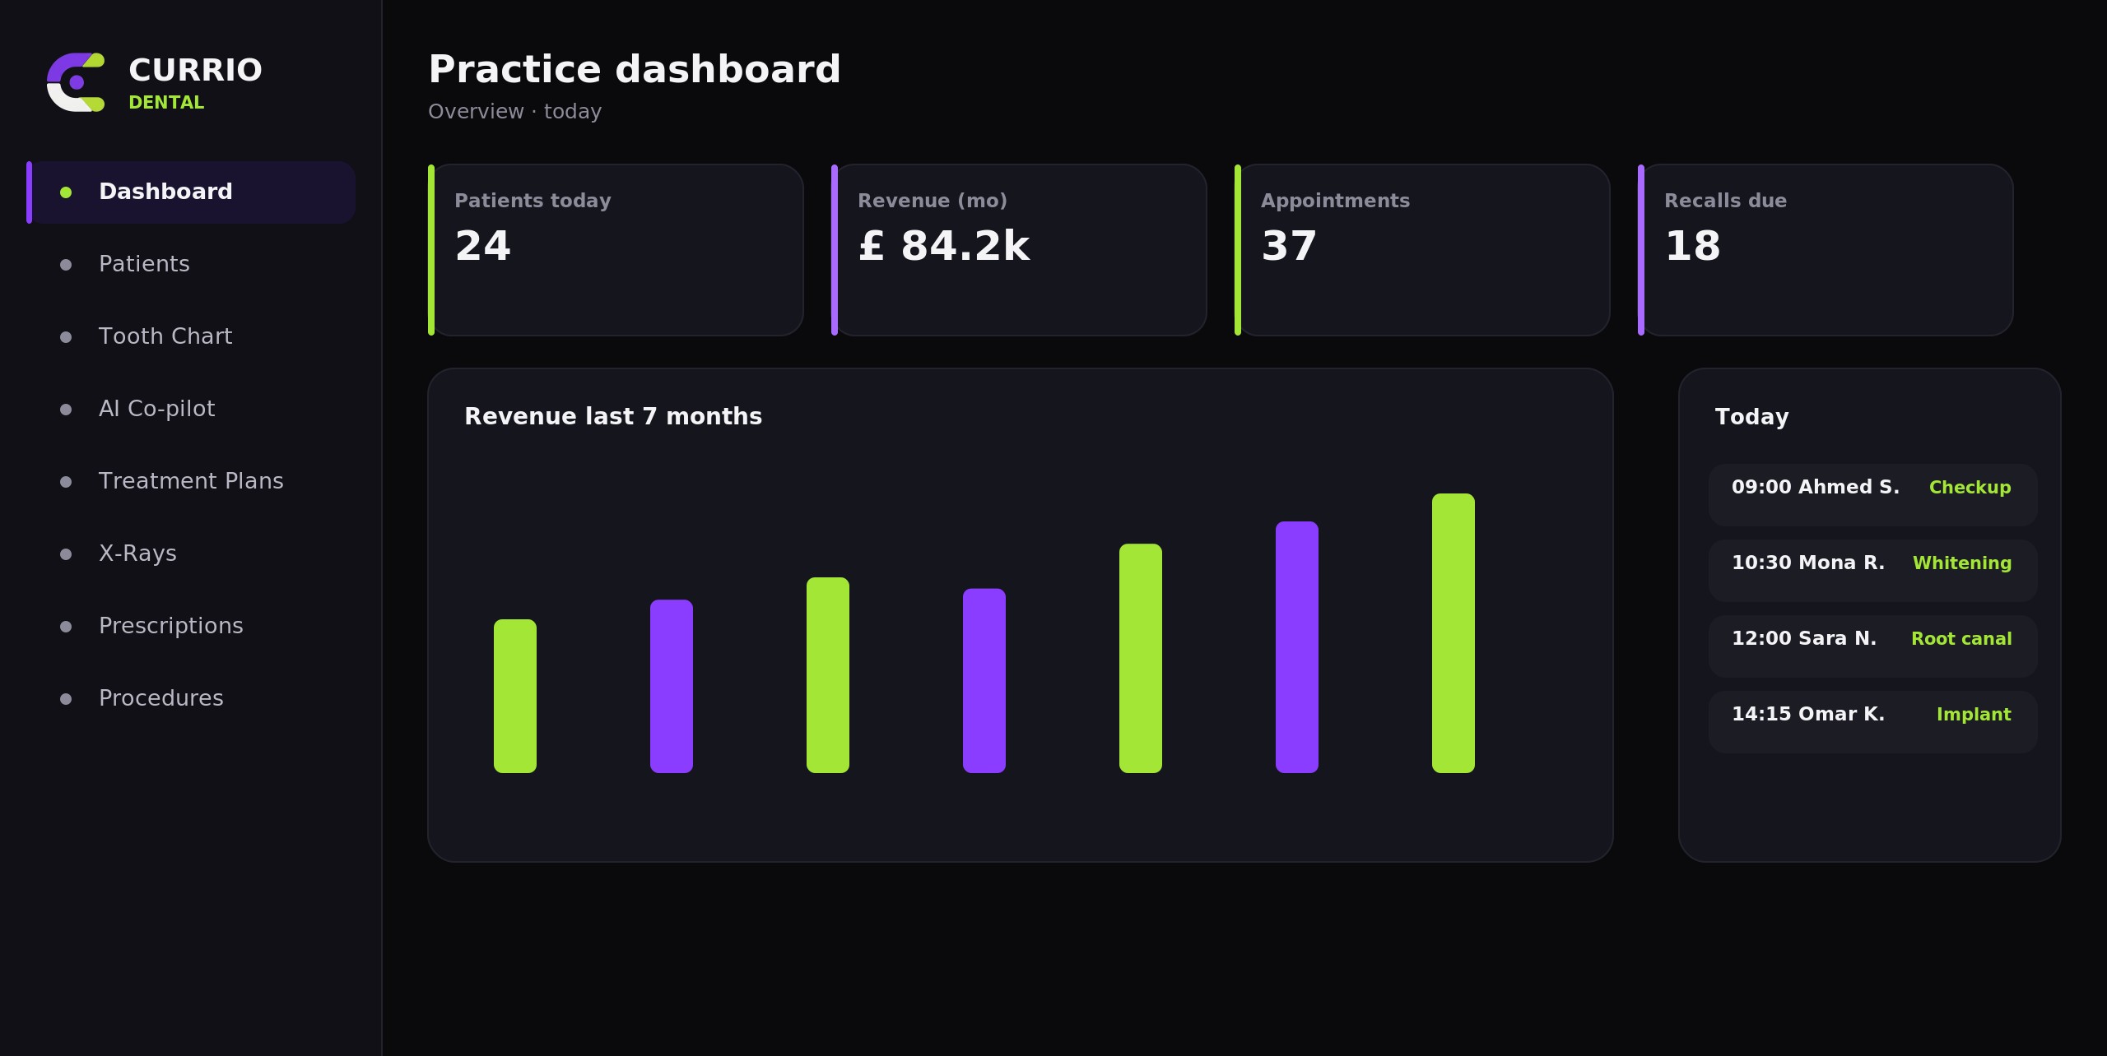Go to Patients in the sidebar

191,265
